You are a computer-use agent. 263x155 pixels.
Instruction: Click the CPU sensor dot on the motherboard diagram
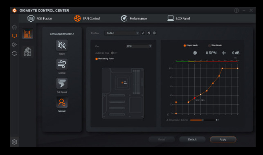122,83
